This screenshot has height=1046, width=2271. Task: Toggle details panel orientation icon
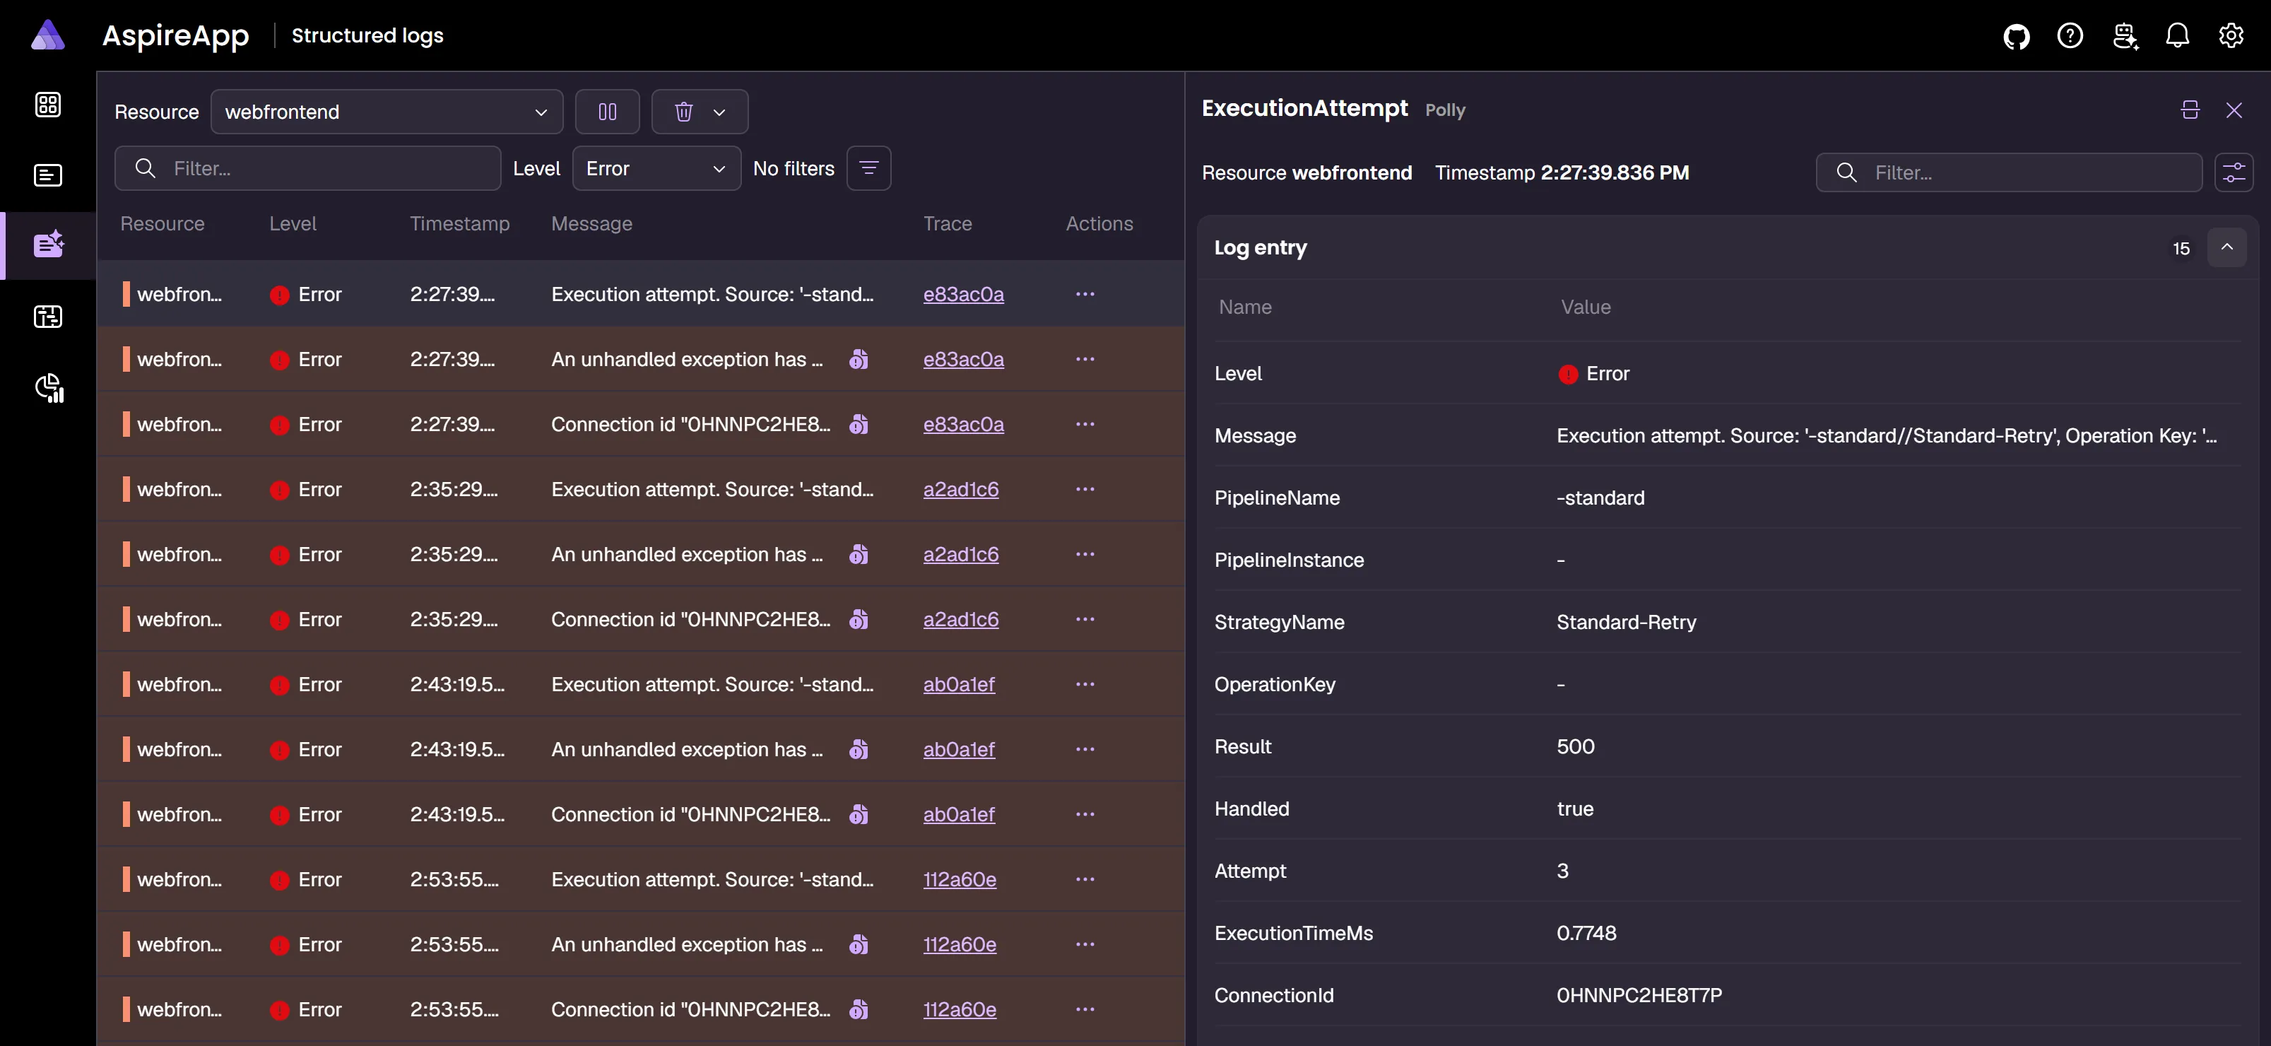point(2190,110)
